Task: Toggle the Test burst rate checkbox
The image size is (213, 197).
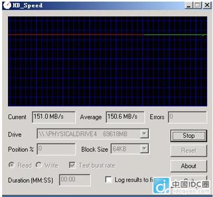Action: click(72, 165)
